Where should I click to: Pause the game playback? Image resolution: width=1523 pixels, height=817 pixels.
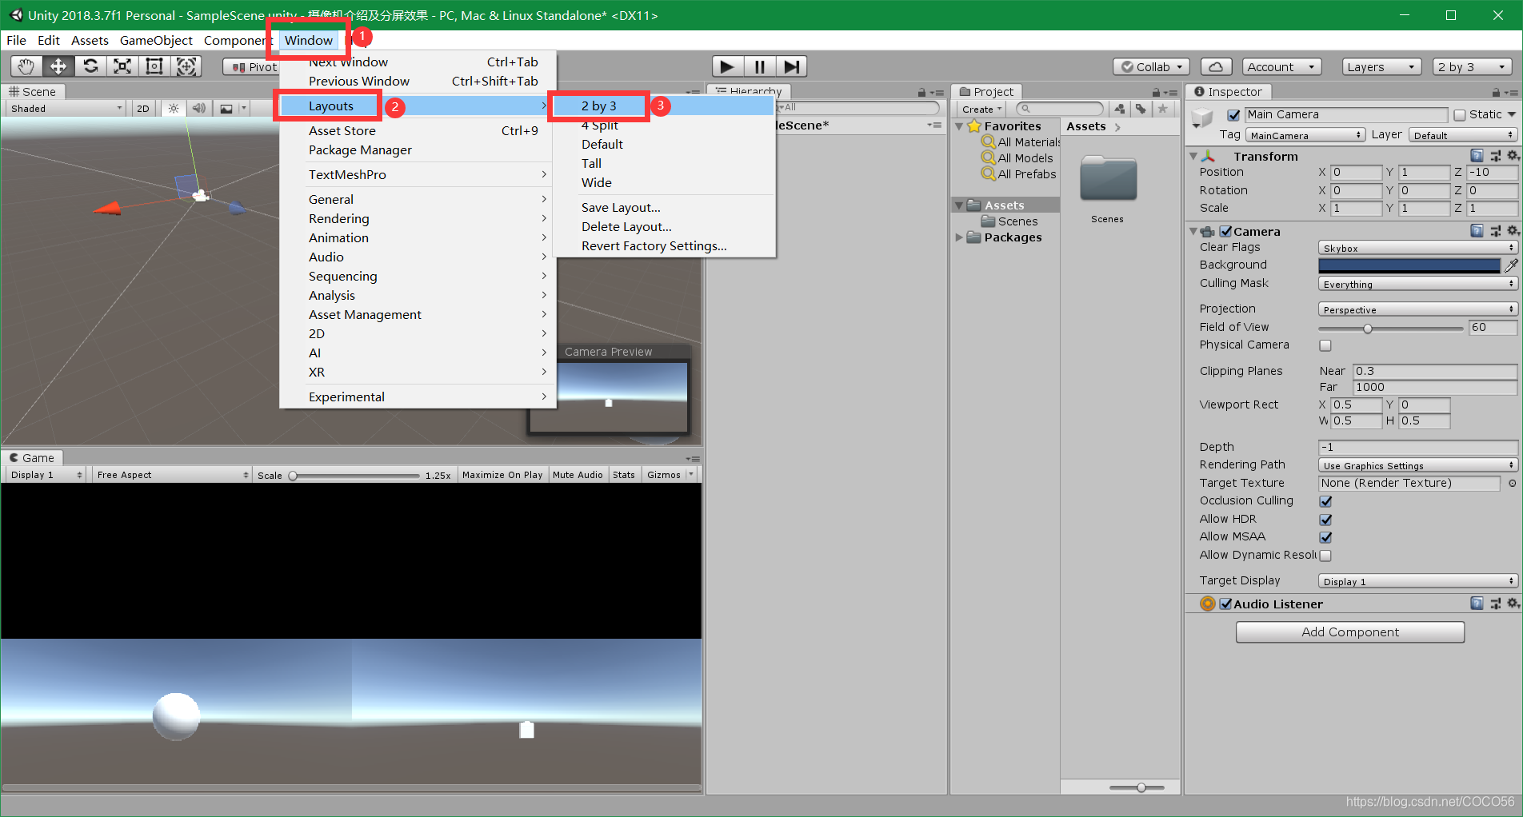coord(759,66)
